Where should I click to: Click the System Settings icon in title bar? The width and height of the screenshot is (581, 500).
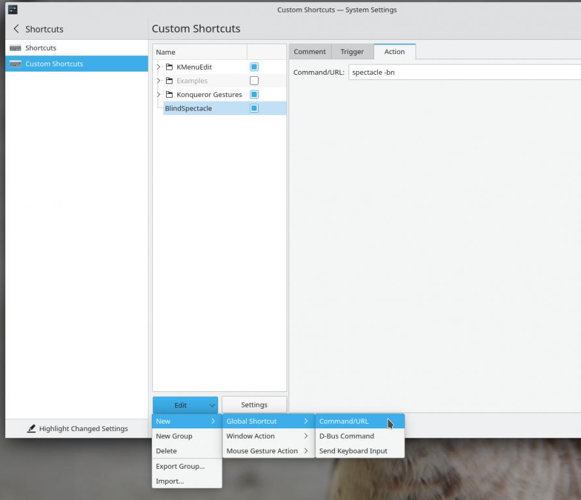(x=12, y=10)
